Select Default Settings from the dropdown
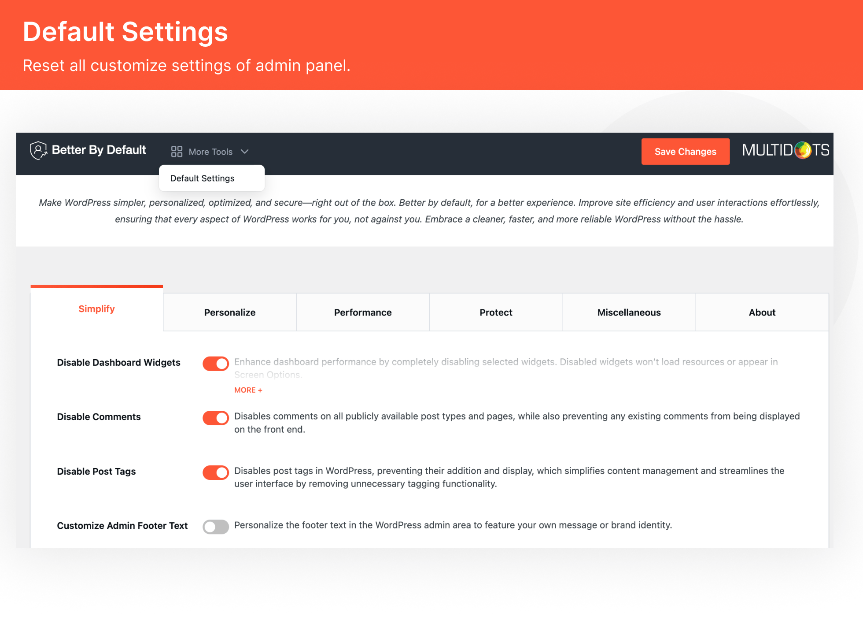 pyautogui.click(x=202, y=178)
